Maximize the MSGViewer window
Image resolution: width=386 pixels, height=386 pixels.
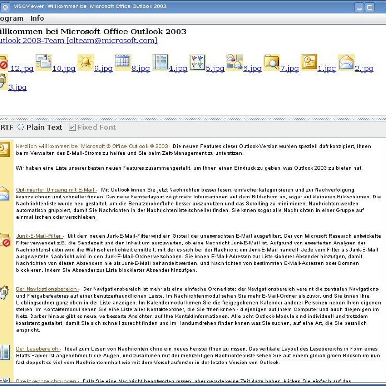[370, 7]
